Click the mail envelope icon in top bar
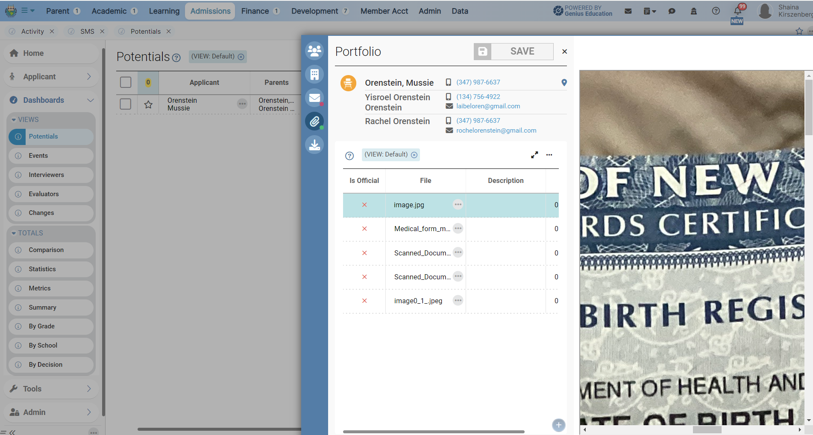This screenshot has height=435, width=813. click(x=628, y=11)
